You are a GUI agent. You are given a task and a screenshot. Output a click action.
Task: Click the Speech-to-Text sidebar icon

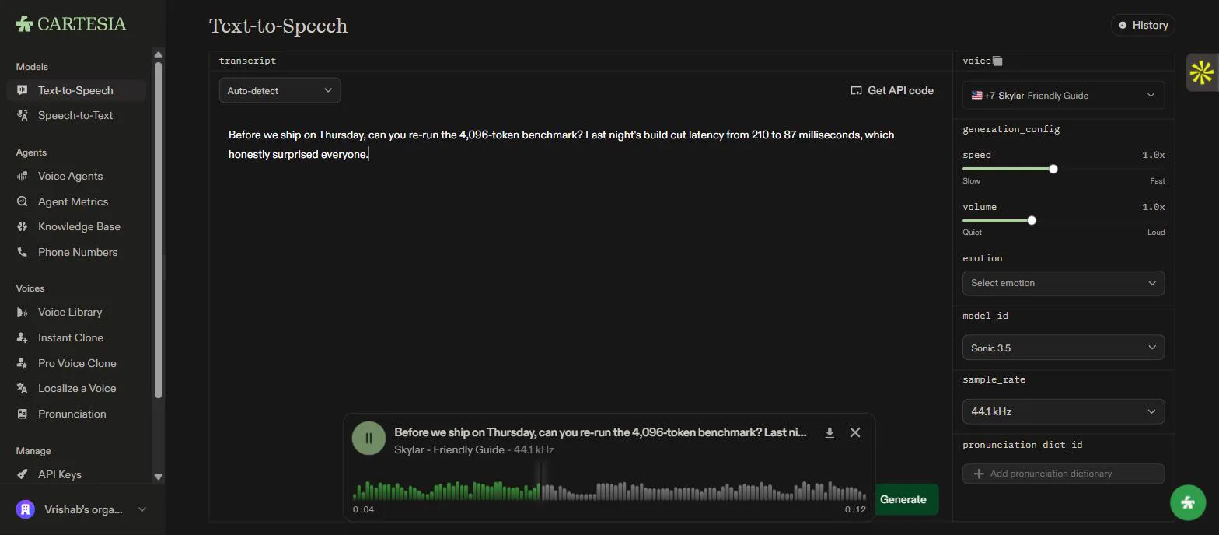pyautogui.click(x=22, y=115)
